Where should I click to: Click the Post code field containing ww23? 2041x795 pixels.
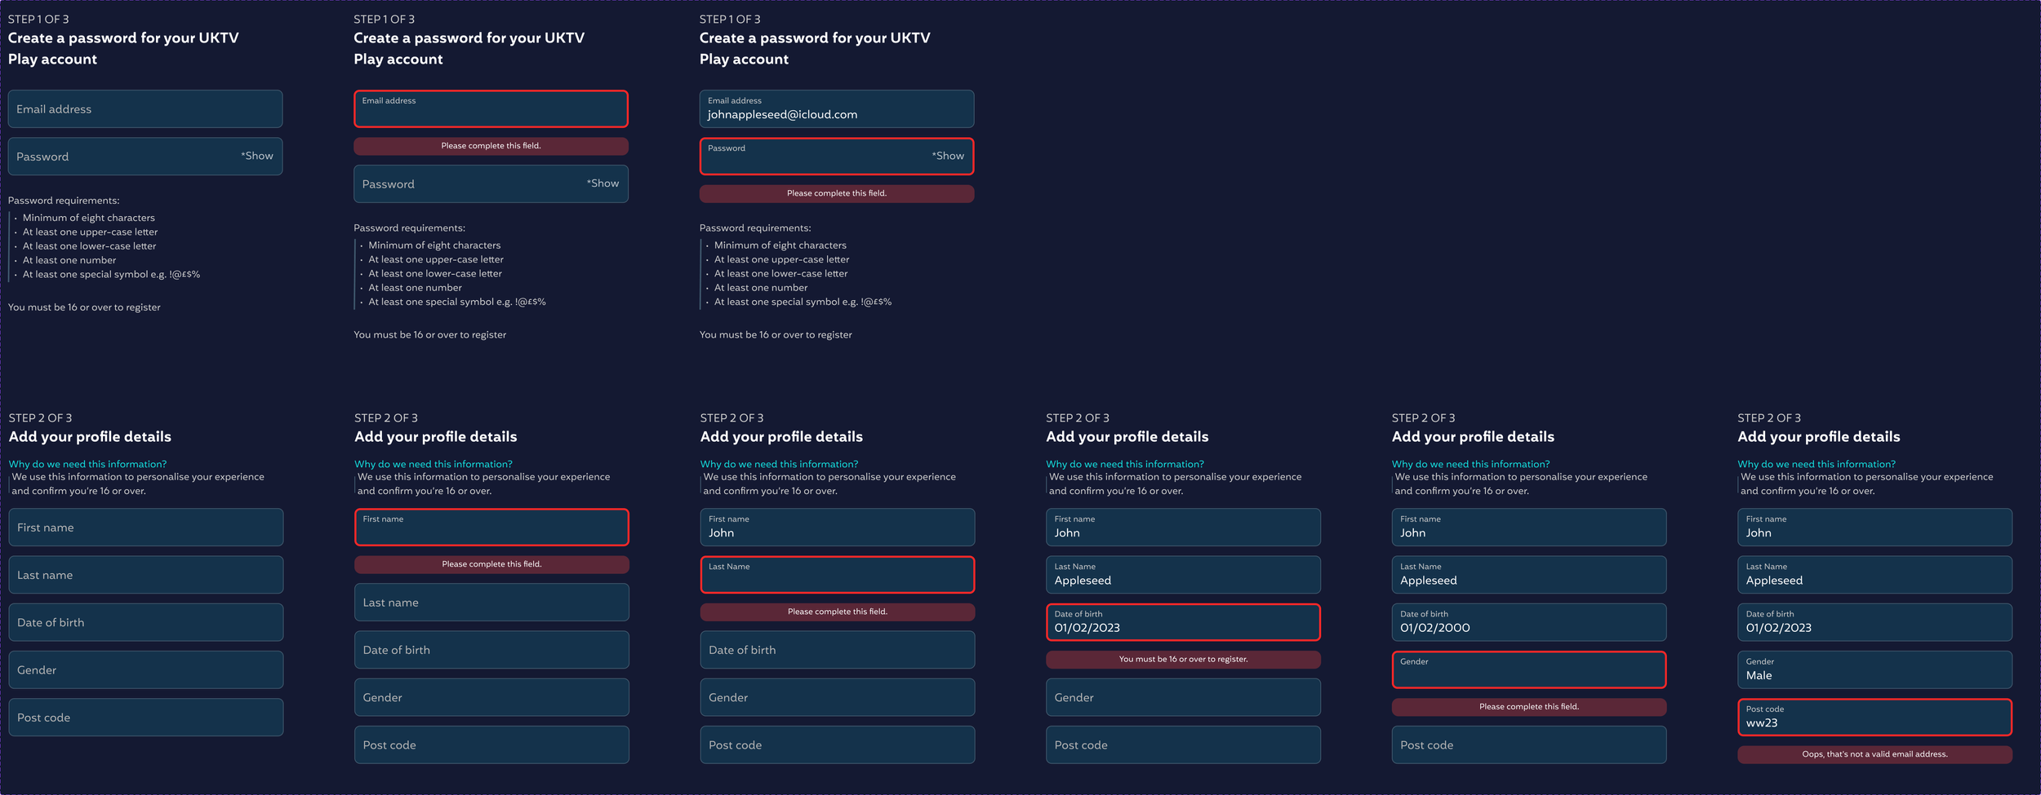pyautogui.click(x=1874, y=717)
